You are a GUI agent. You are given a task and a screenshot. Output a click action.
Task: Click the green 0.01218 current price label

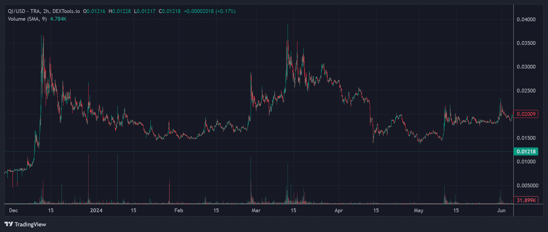(526, 152)
